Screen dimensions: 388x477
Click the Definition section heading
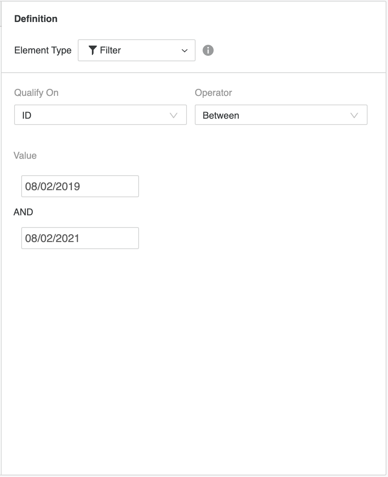36,19
